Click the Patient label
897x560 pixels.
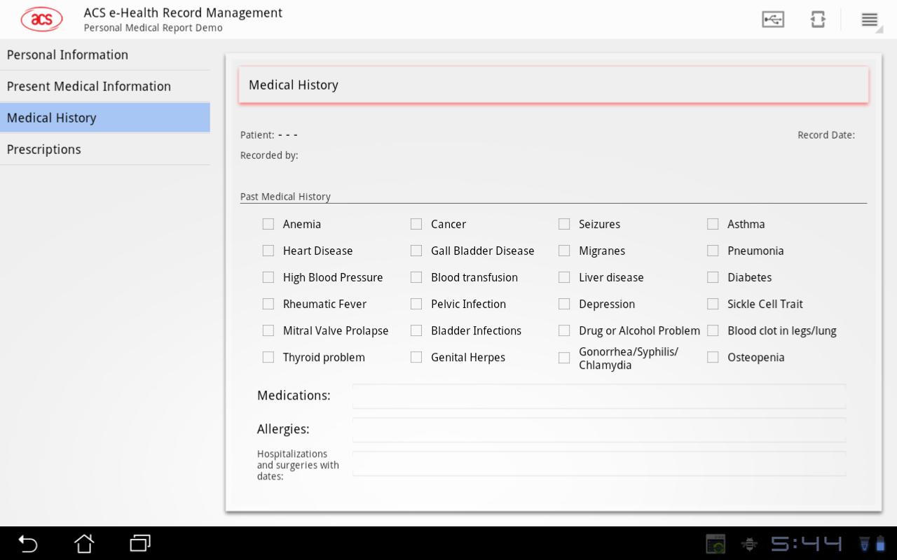coord(257,135)
